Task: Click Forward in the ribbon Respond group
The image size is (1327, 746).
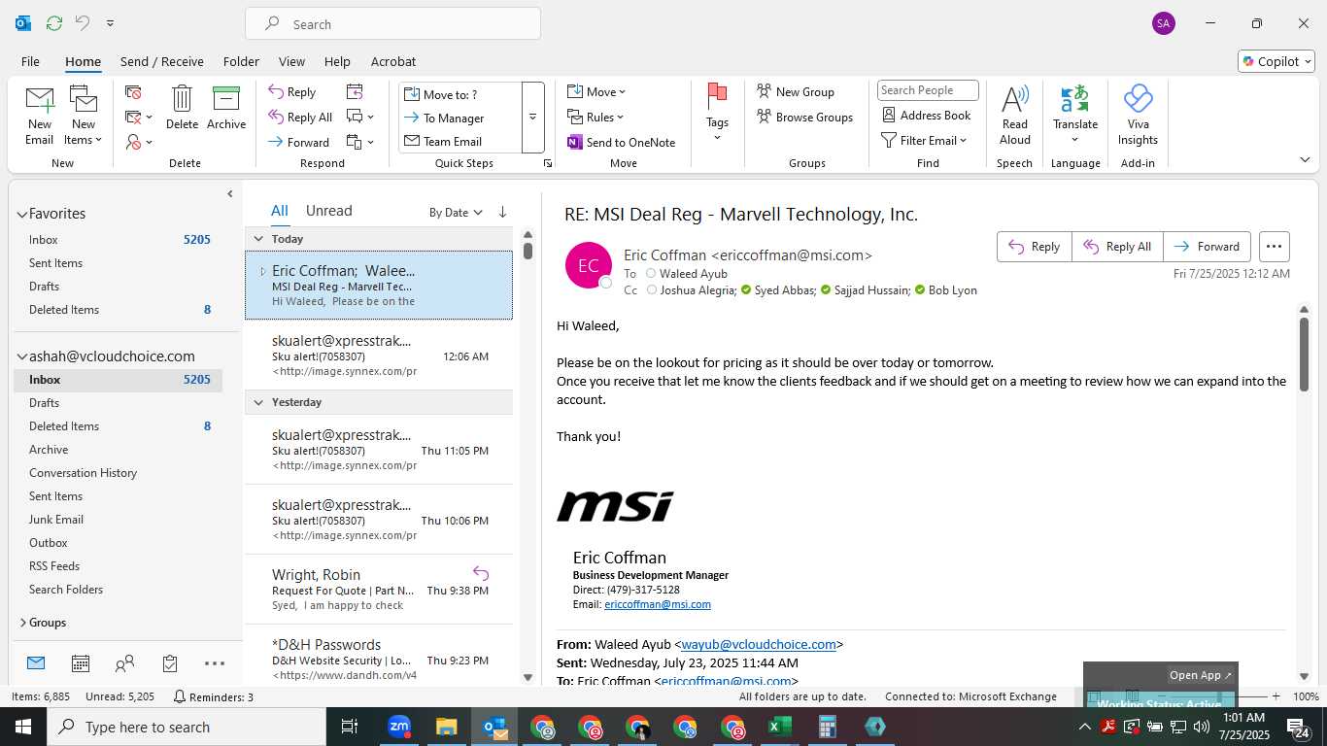Action: pos(299,142)
